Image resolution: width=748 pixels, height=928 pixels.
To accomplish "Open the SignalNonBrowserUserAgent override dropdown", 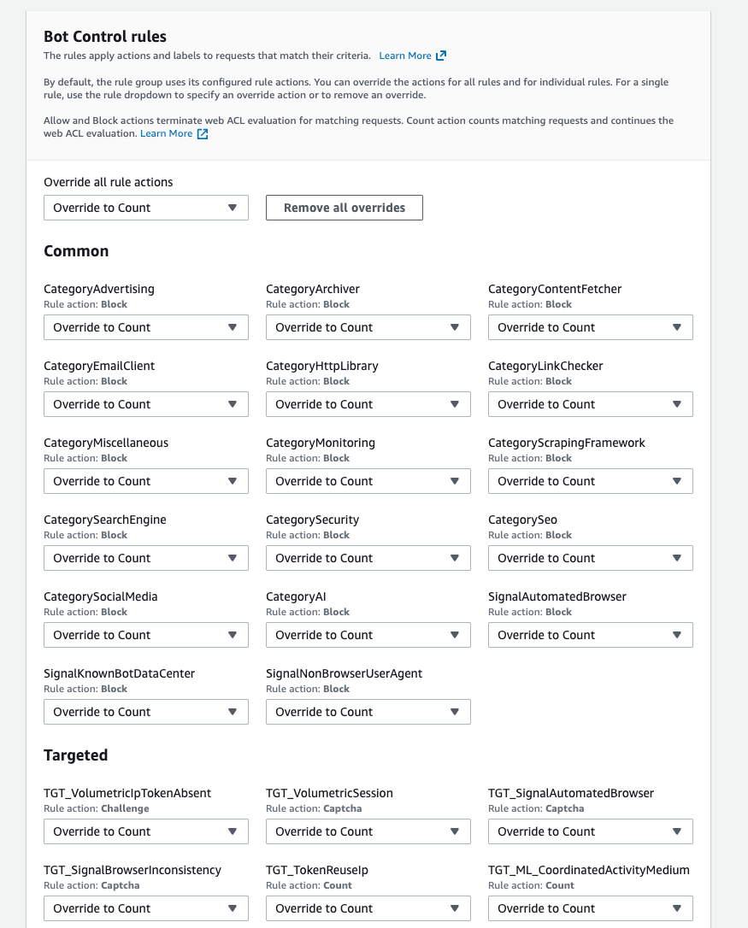I will (x=368, y=711).
